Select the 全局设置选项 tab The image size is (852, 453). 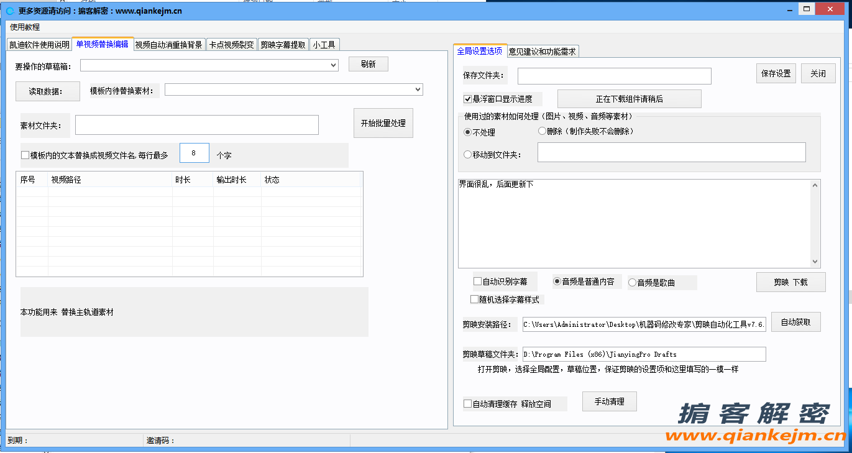tap(480, 51)
